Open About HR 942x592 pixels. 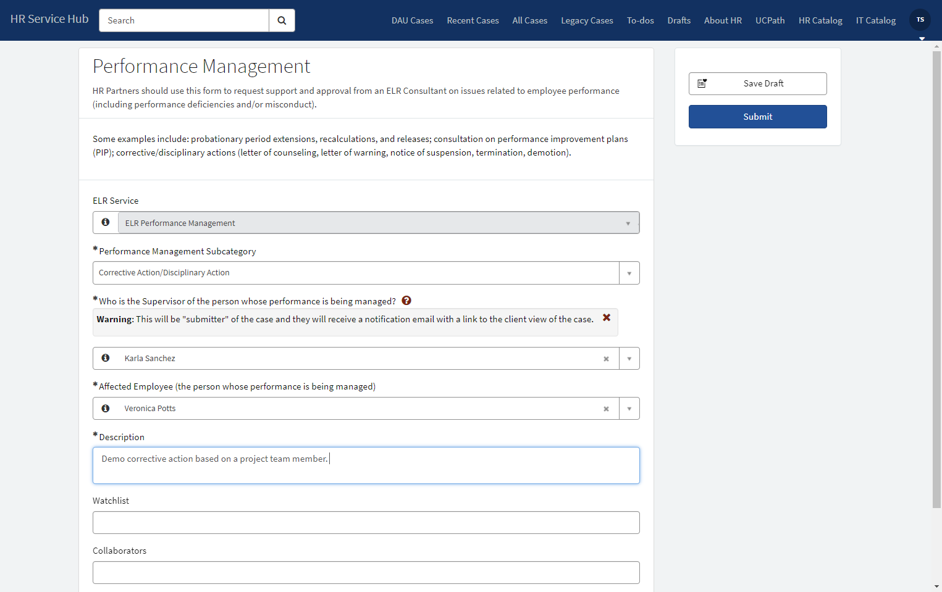pos(723,20)
